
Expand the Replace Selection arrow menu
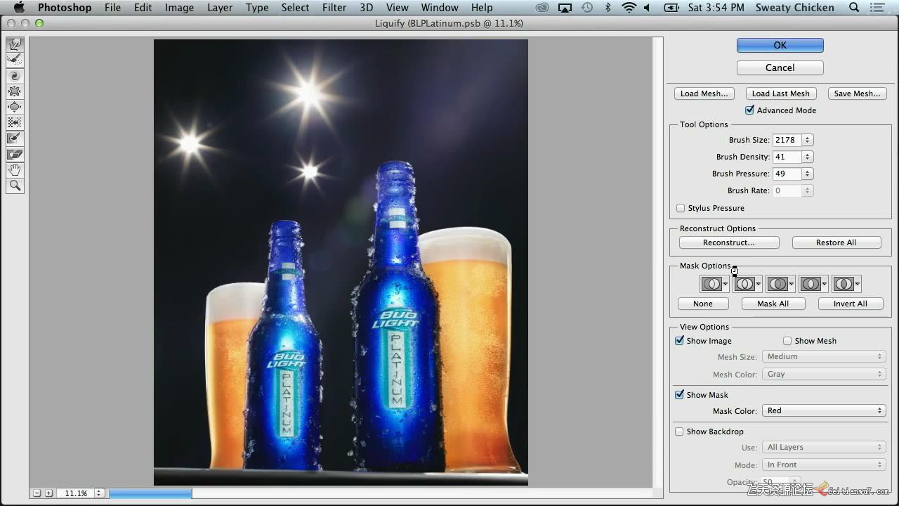pos(725,285)
